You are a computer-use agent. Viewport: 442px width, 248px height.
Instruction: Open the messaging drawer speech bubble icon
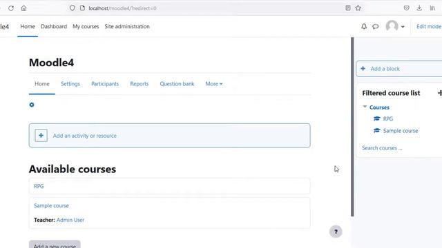coord(375,26)
